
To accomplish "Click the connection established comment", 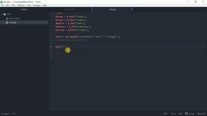I will click(x=71, y=40).
